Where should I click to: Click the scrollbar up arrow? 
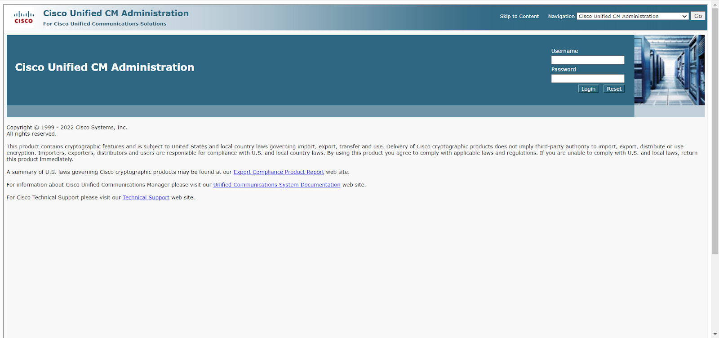[715, 4]
